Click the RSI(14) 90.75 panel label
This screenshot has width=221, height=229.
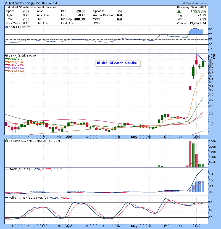(20, 27)
